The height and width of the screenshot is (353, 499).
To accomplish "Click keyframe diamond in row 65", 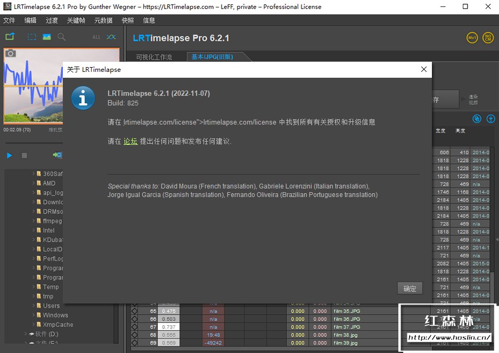I will coord(134,311).
